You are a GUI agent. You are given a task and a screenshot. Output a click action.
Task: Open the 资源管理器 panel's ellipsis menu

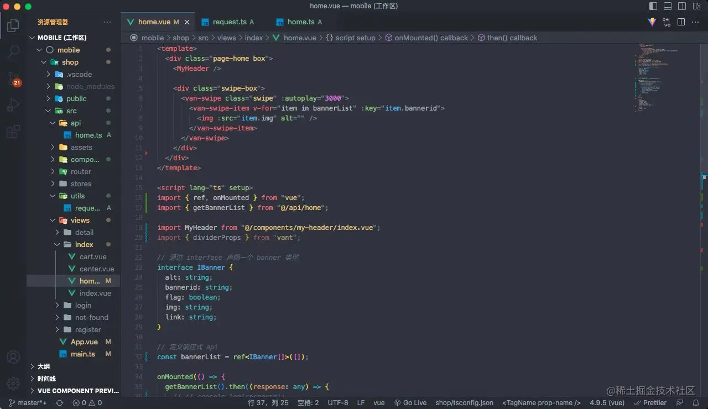(107, 22)
